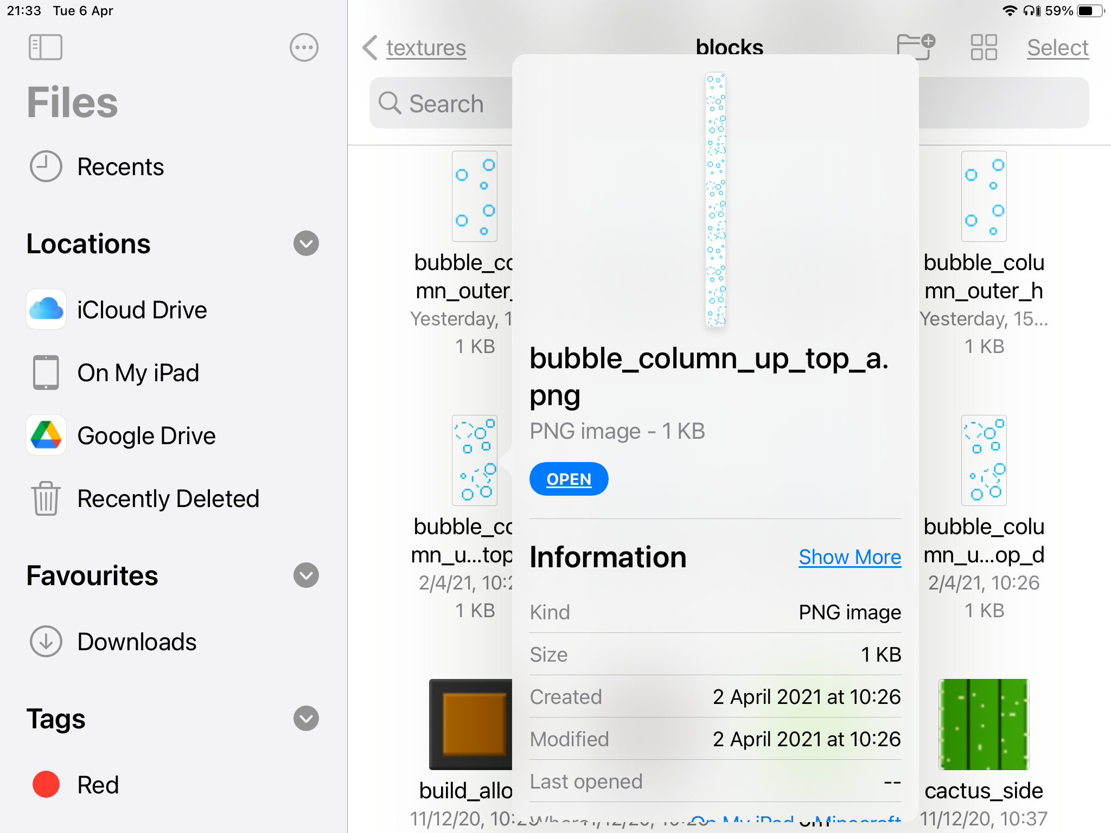Image resolution: width=1111 pixels, height=833 pixels.
Task: Collapse the Tags section
Action: click(306, 719)
